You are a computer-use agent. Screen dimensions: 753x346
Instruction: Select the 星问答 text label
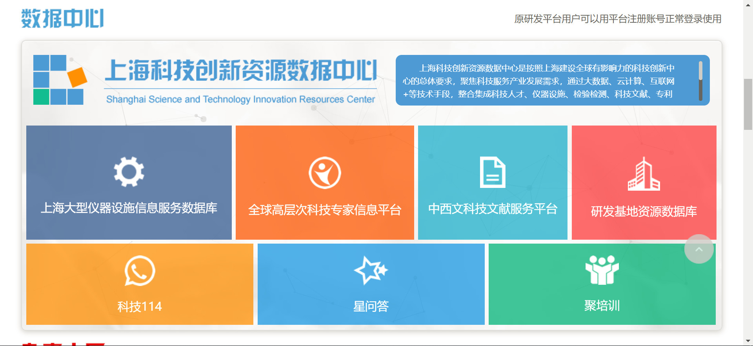[371, 306]
